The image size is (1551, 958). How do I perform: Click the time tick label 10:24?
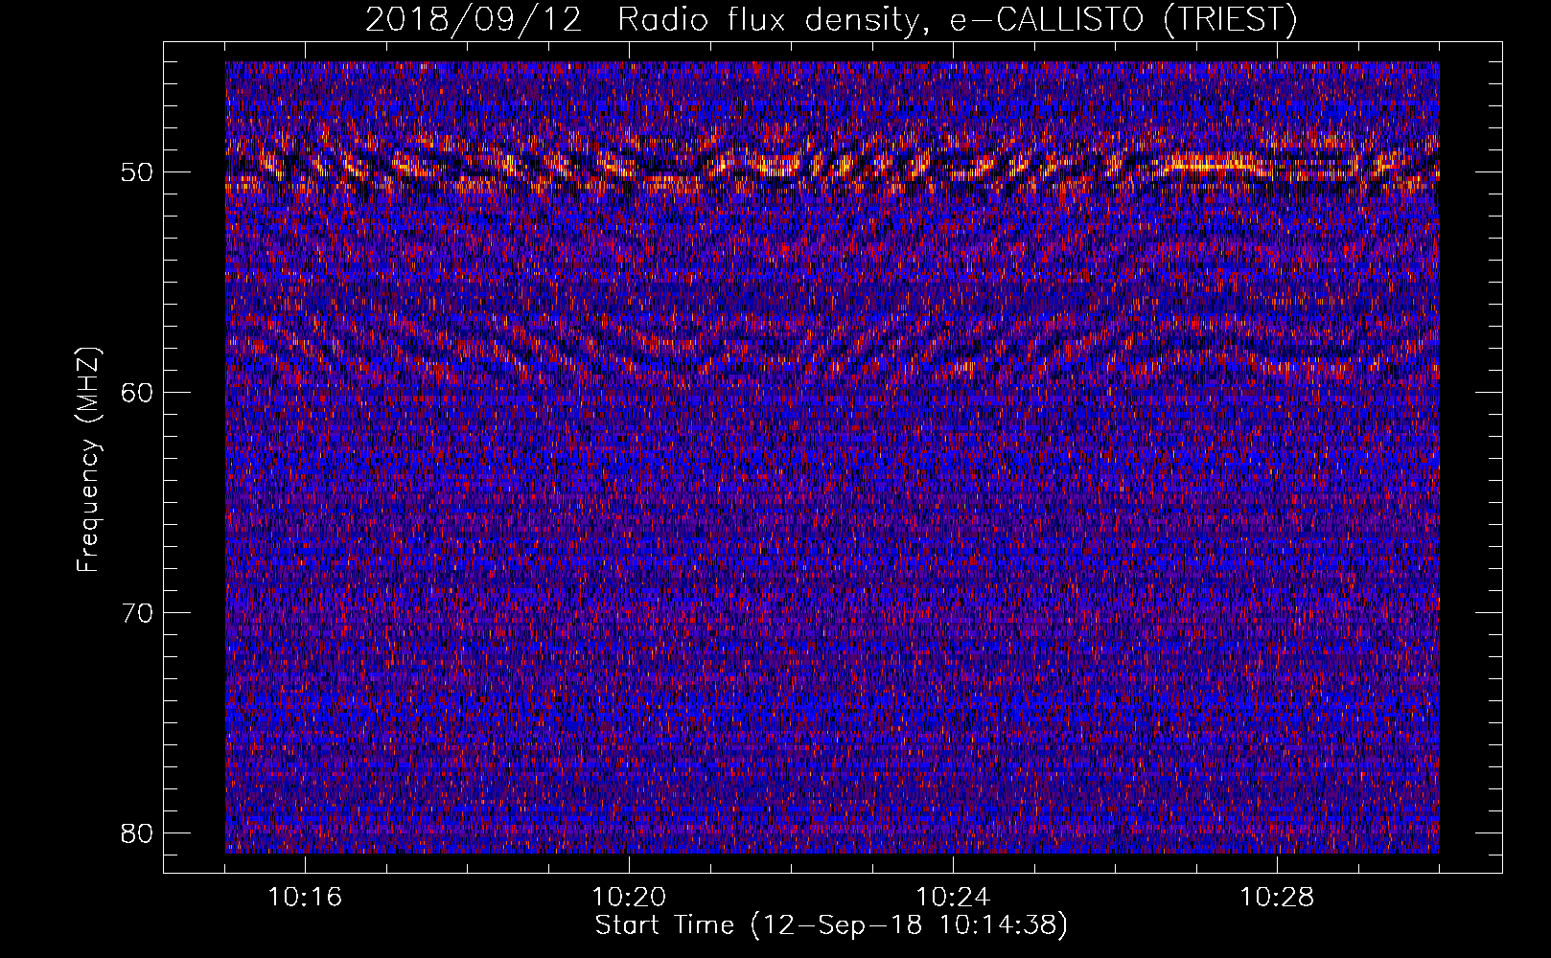click(953, 898)
